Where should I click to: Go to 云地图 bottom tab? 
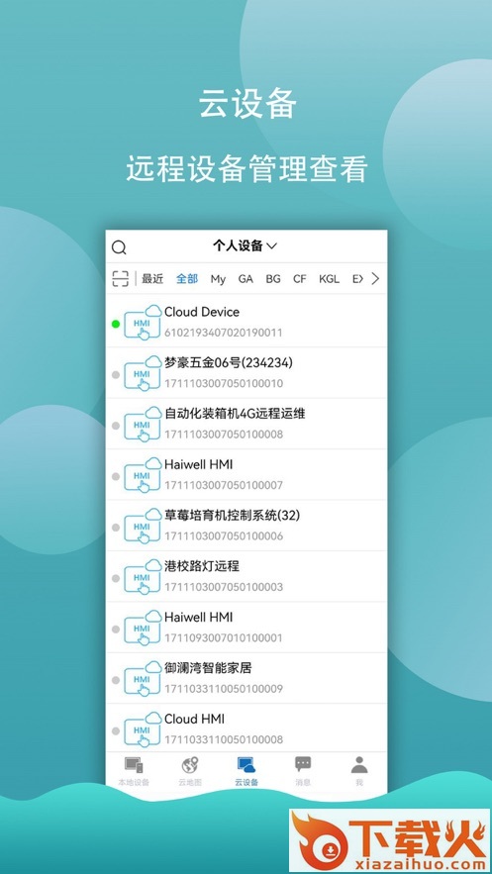[x=190, y=771]
